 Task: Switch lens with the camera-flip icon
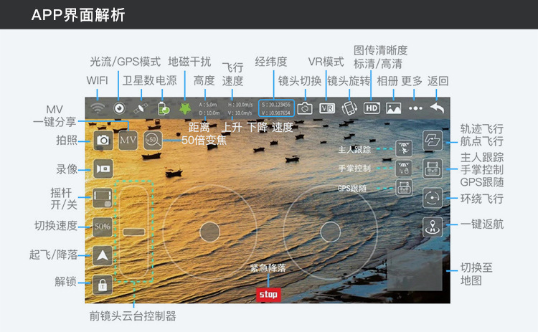(305, 108)
